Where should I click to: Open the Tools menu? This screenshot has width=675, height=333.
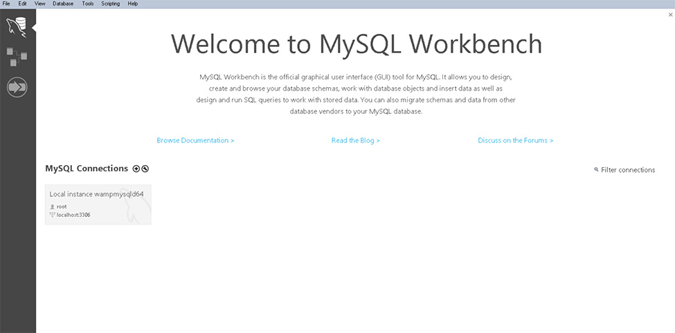point(88,3)
